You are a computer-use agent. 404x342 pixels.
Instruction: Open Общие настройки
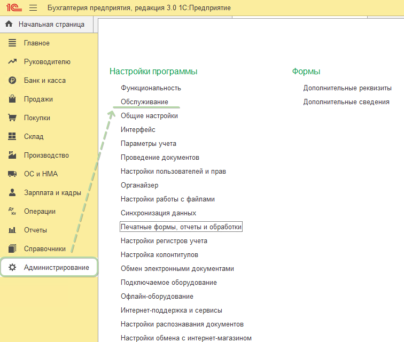point(149,116)
